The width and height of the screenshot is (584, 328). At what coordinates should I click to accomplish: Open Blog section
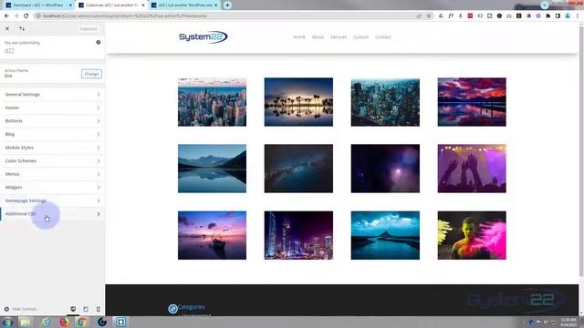point(53,134)
